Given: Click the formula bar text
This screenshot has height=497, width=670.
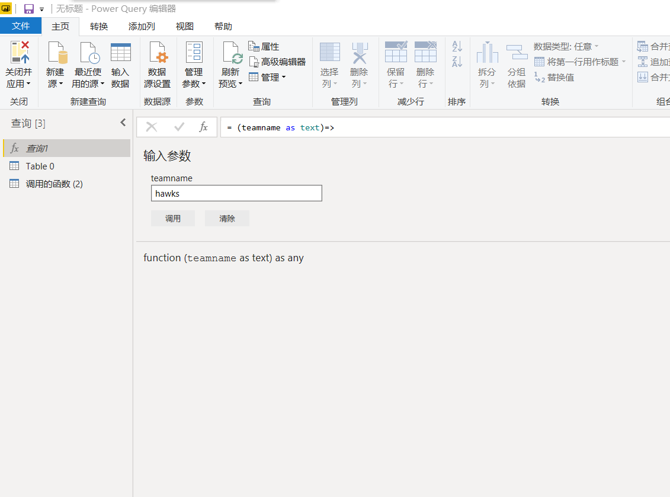Looking at the screenshot, I should coord(281,127).
